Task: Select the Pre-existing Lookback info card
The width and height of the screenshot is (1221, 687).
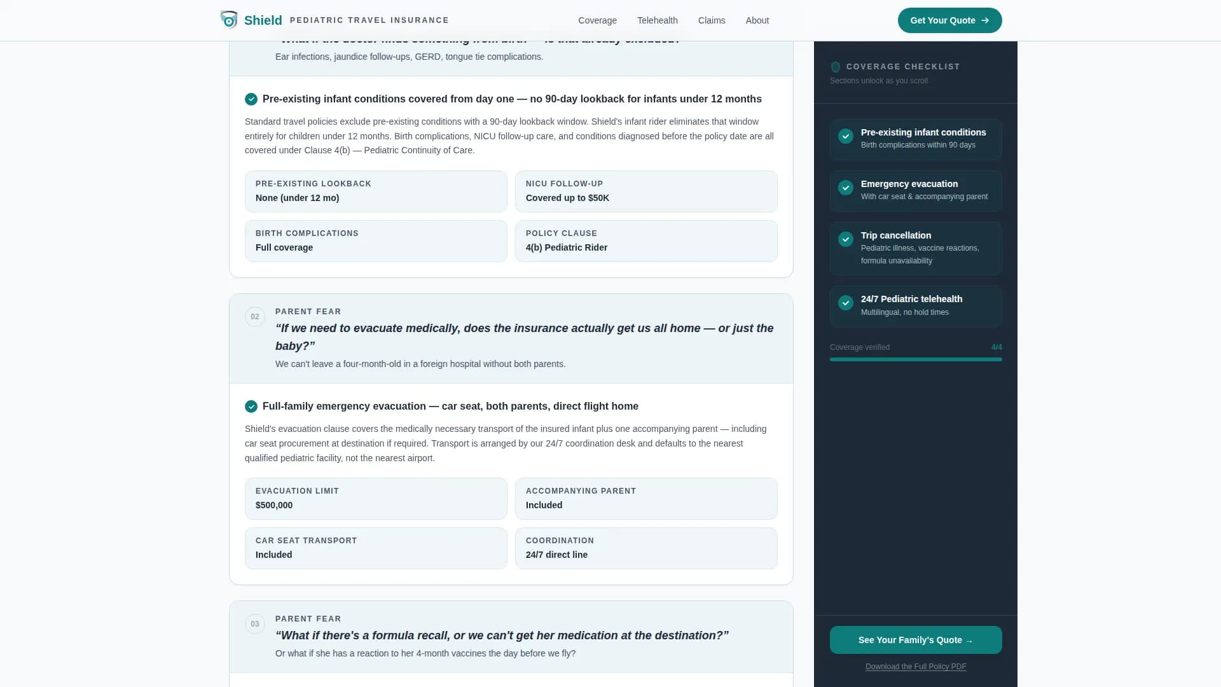Action: (376, 191)
